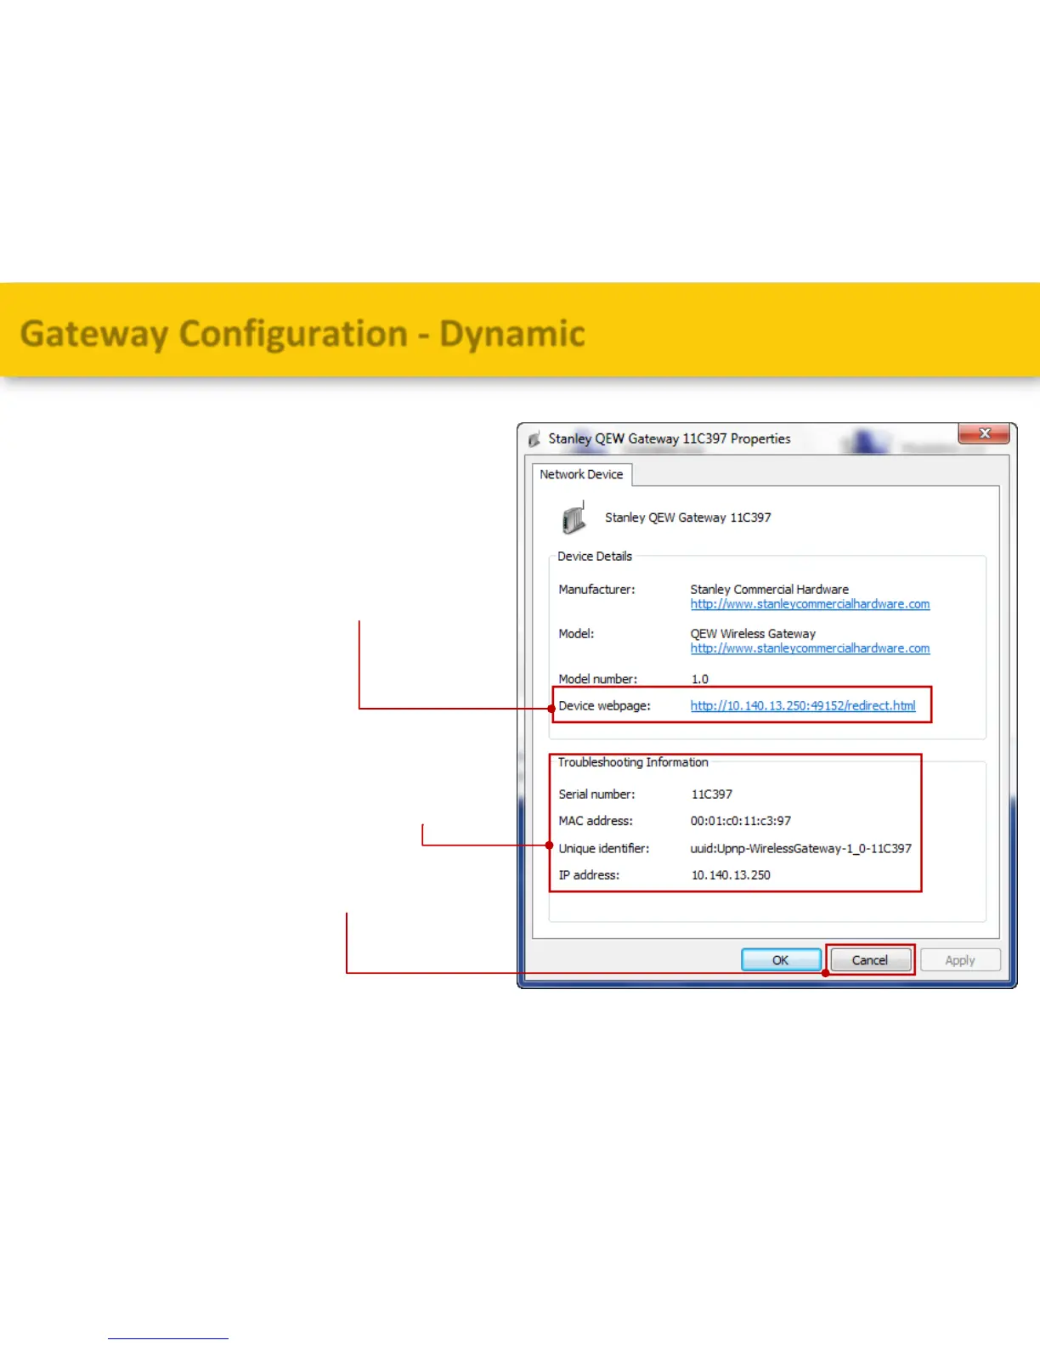This screenshot has height=1346, width=1040.
Task: Click the 'Stanley Commercial Hardware' manufacturer text
Action: click(770, 590)
